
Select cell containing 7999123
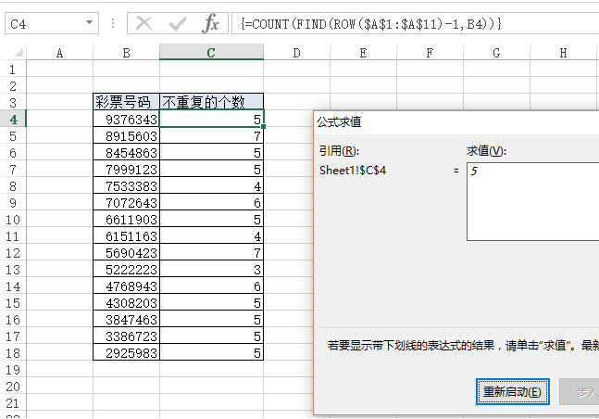click(126, 170)
